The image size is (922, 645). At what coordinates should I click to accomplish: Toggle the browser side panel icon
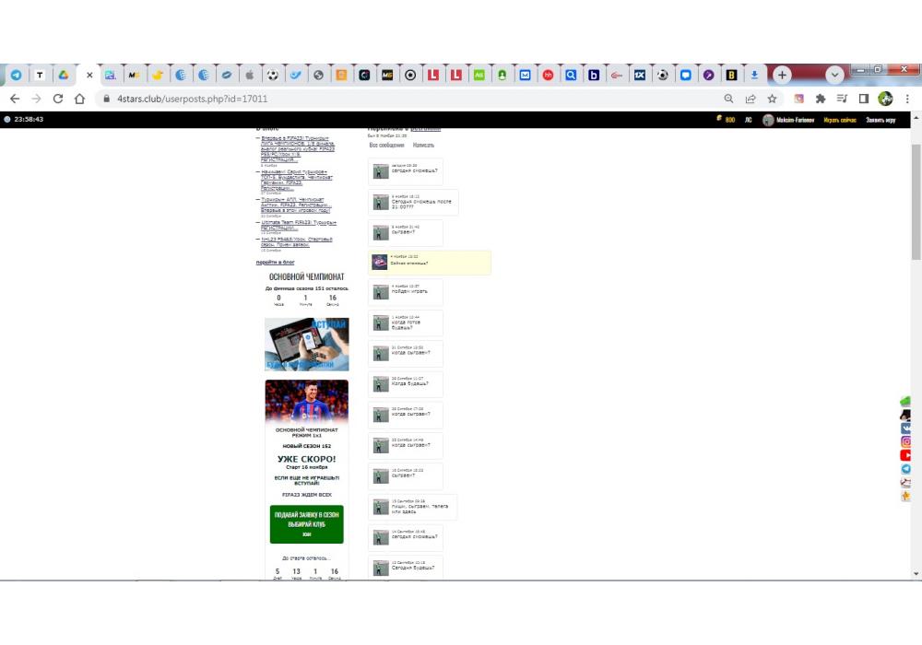pyautogui.click(x=864, y=99)
